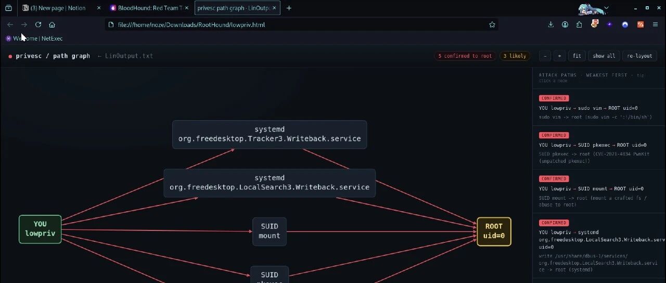This screenshot has width=666, height=283.
Task: Open the browser hamburger menu
Action: coord(656,24)
